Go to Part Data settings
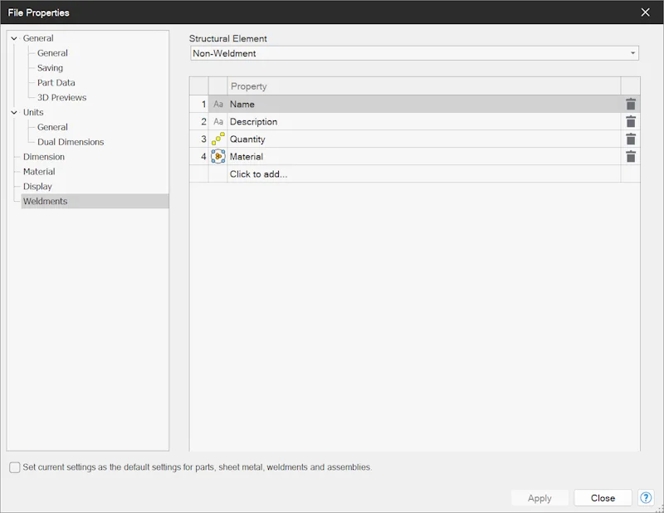This screenshot has height=513, width=664. tap(56, 83)
